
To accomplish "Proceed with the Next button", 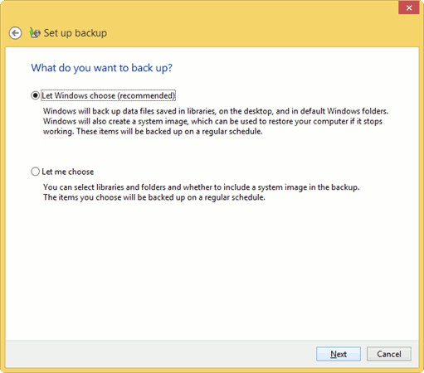I will (x=339, y=354).
